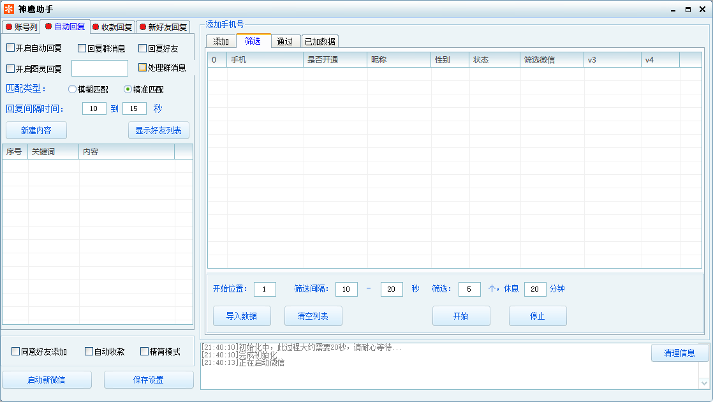The image size is (713, 402).
Task: Click the v3 column header
Action: pos(612,59)
